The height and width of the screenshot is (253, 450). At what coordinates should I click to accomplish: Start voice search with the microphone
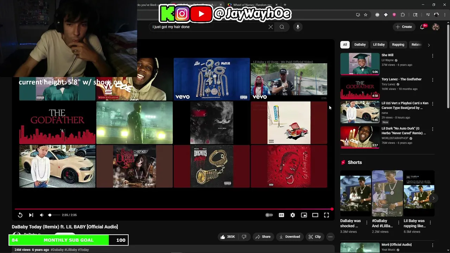tap(298, 27)
